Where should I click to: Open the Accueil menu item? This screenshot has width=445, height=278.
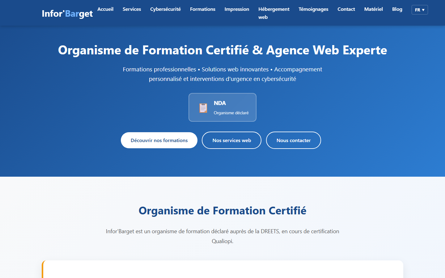105,9
